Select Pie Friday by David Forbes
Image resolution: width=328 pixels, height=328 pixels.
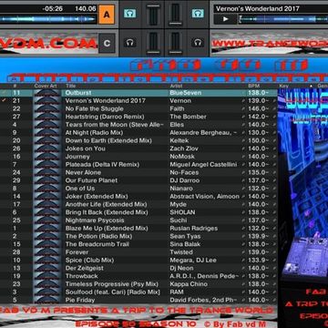click(138, 300)
